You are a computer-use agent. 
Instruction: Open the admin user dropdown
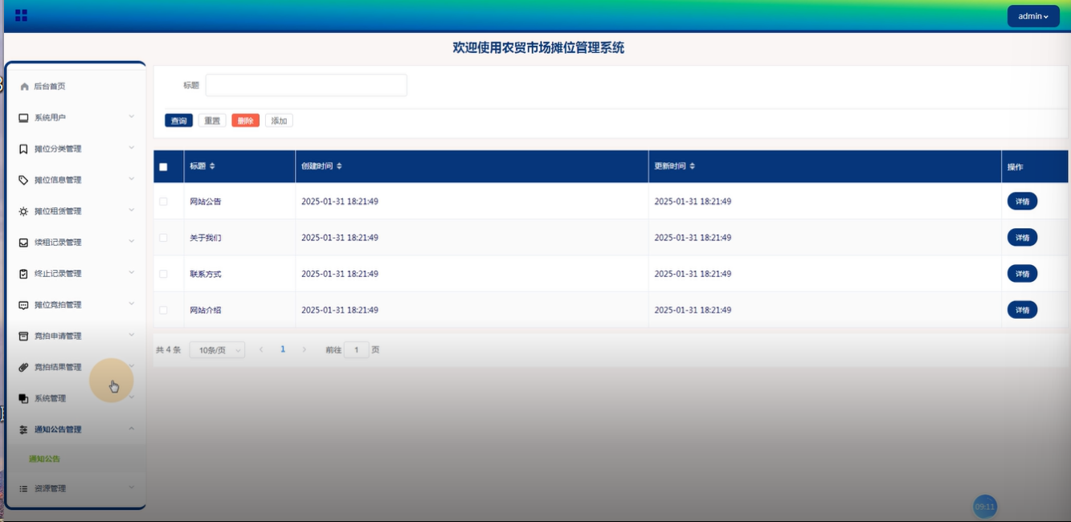point(1033,16)
